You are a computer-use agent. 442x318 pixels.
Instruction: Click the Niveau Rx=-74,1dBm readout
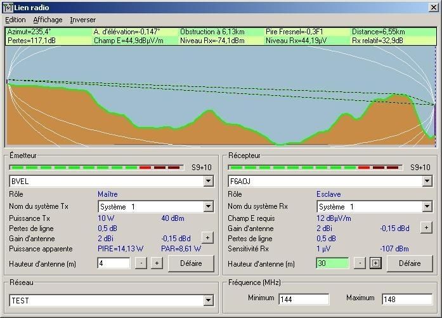tap(212, 41)
